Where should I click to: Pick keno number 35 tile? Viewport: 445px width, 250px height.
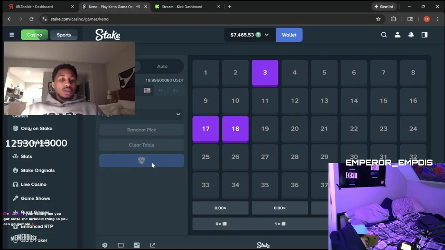265,185
